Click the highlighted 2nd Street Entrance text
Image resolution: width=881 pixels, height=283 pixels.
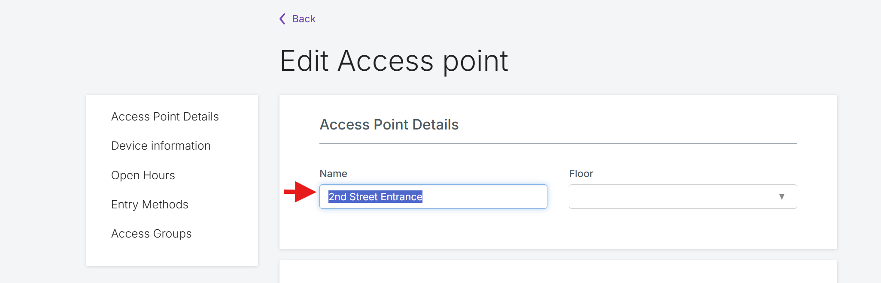[x=375, y=197]
